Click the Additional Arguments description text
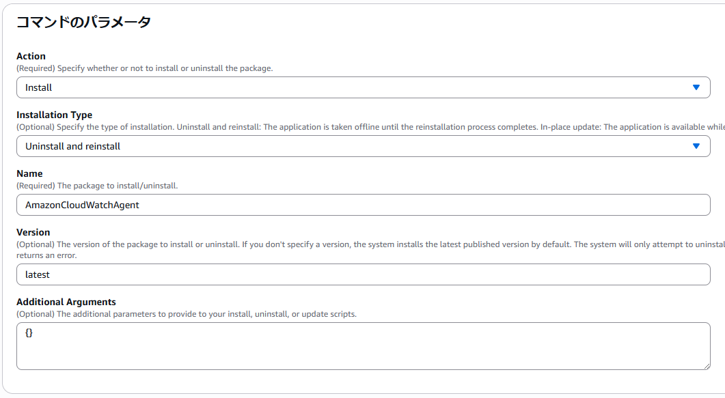 [187, 314]
